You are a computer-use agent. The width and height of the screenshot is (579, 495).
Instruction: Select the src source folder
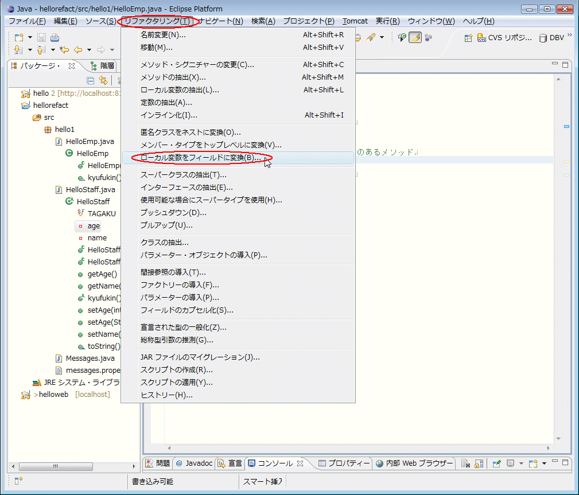click(x=44, y=118)
